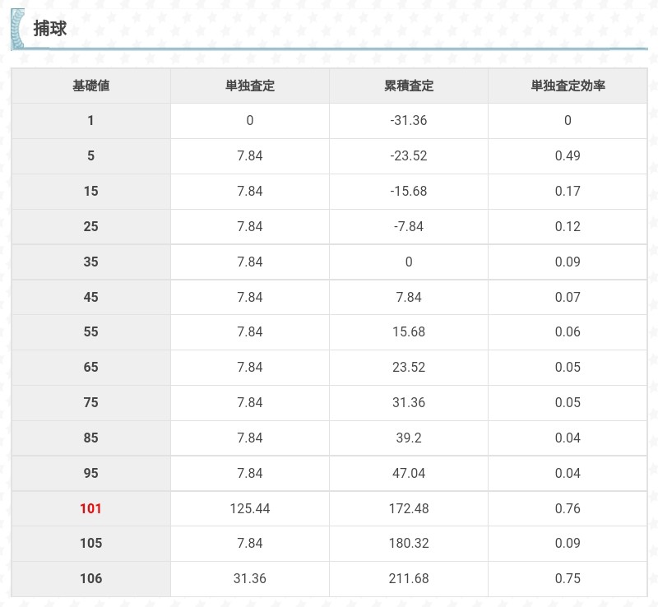Click the 172.48 cumulative rating cell
The width and height of the screenshot is (658, 607).
(x=409, y=508)
